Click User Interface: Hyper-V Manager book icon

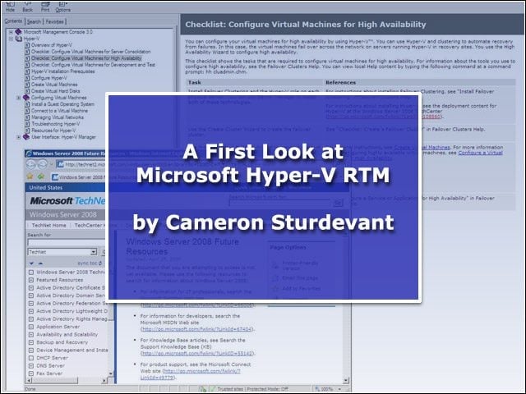coord(26,137)
